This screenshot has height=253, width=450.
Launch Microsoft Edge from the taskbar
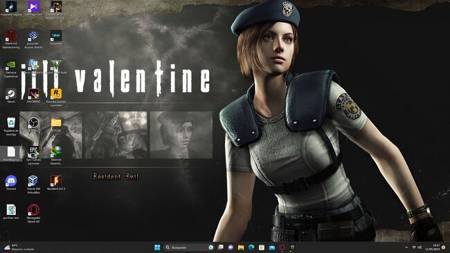pos(251,247)
